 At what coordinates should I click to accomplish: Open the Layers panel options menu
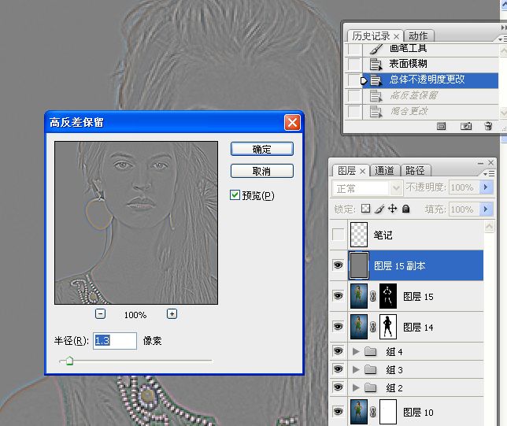point(489,174)
